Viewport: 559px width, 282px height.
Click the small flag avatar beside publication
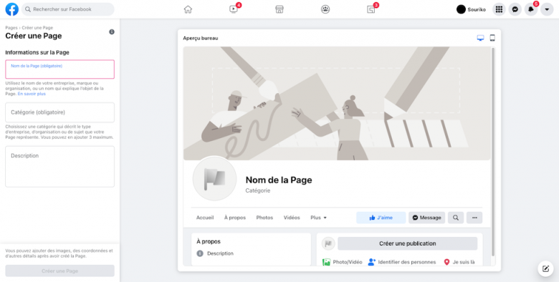328,243
